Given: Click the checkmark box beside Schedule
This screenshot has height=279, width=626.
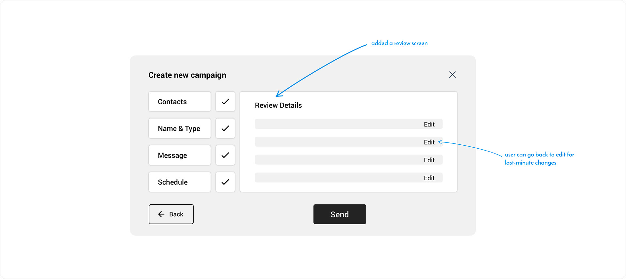Looking at the screenshot, I should tap(225, 182).
